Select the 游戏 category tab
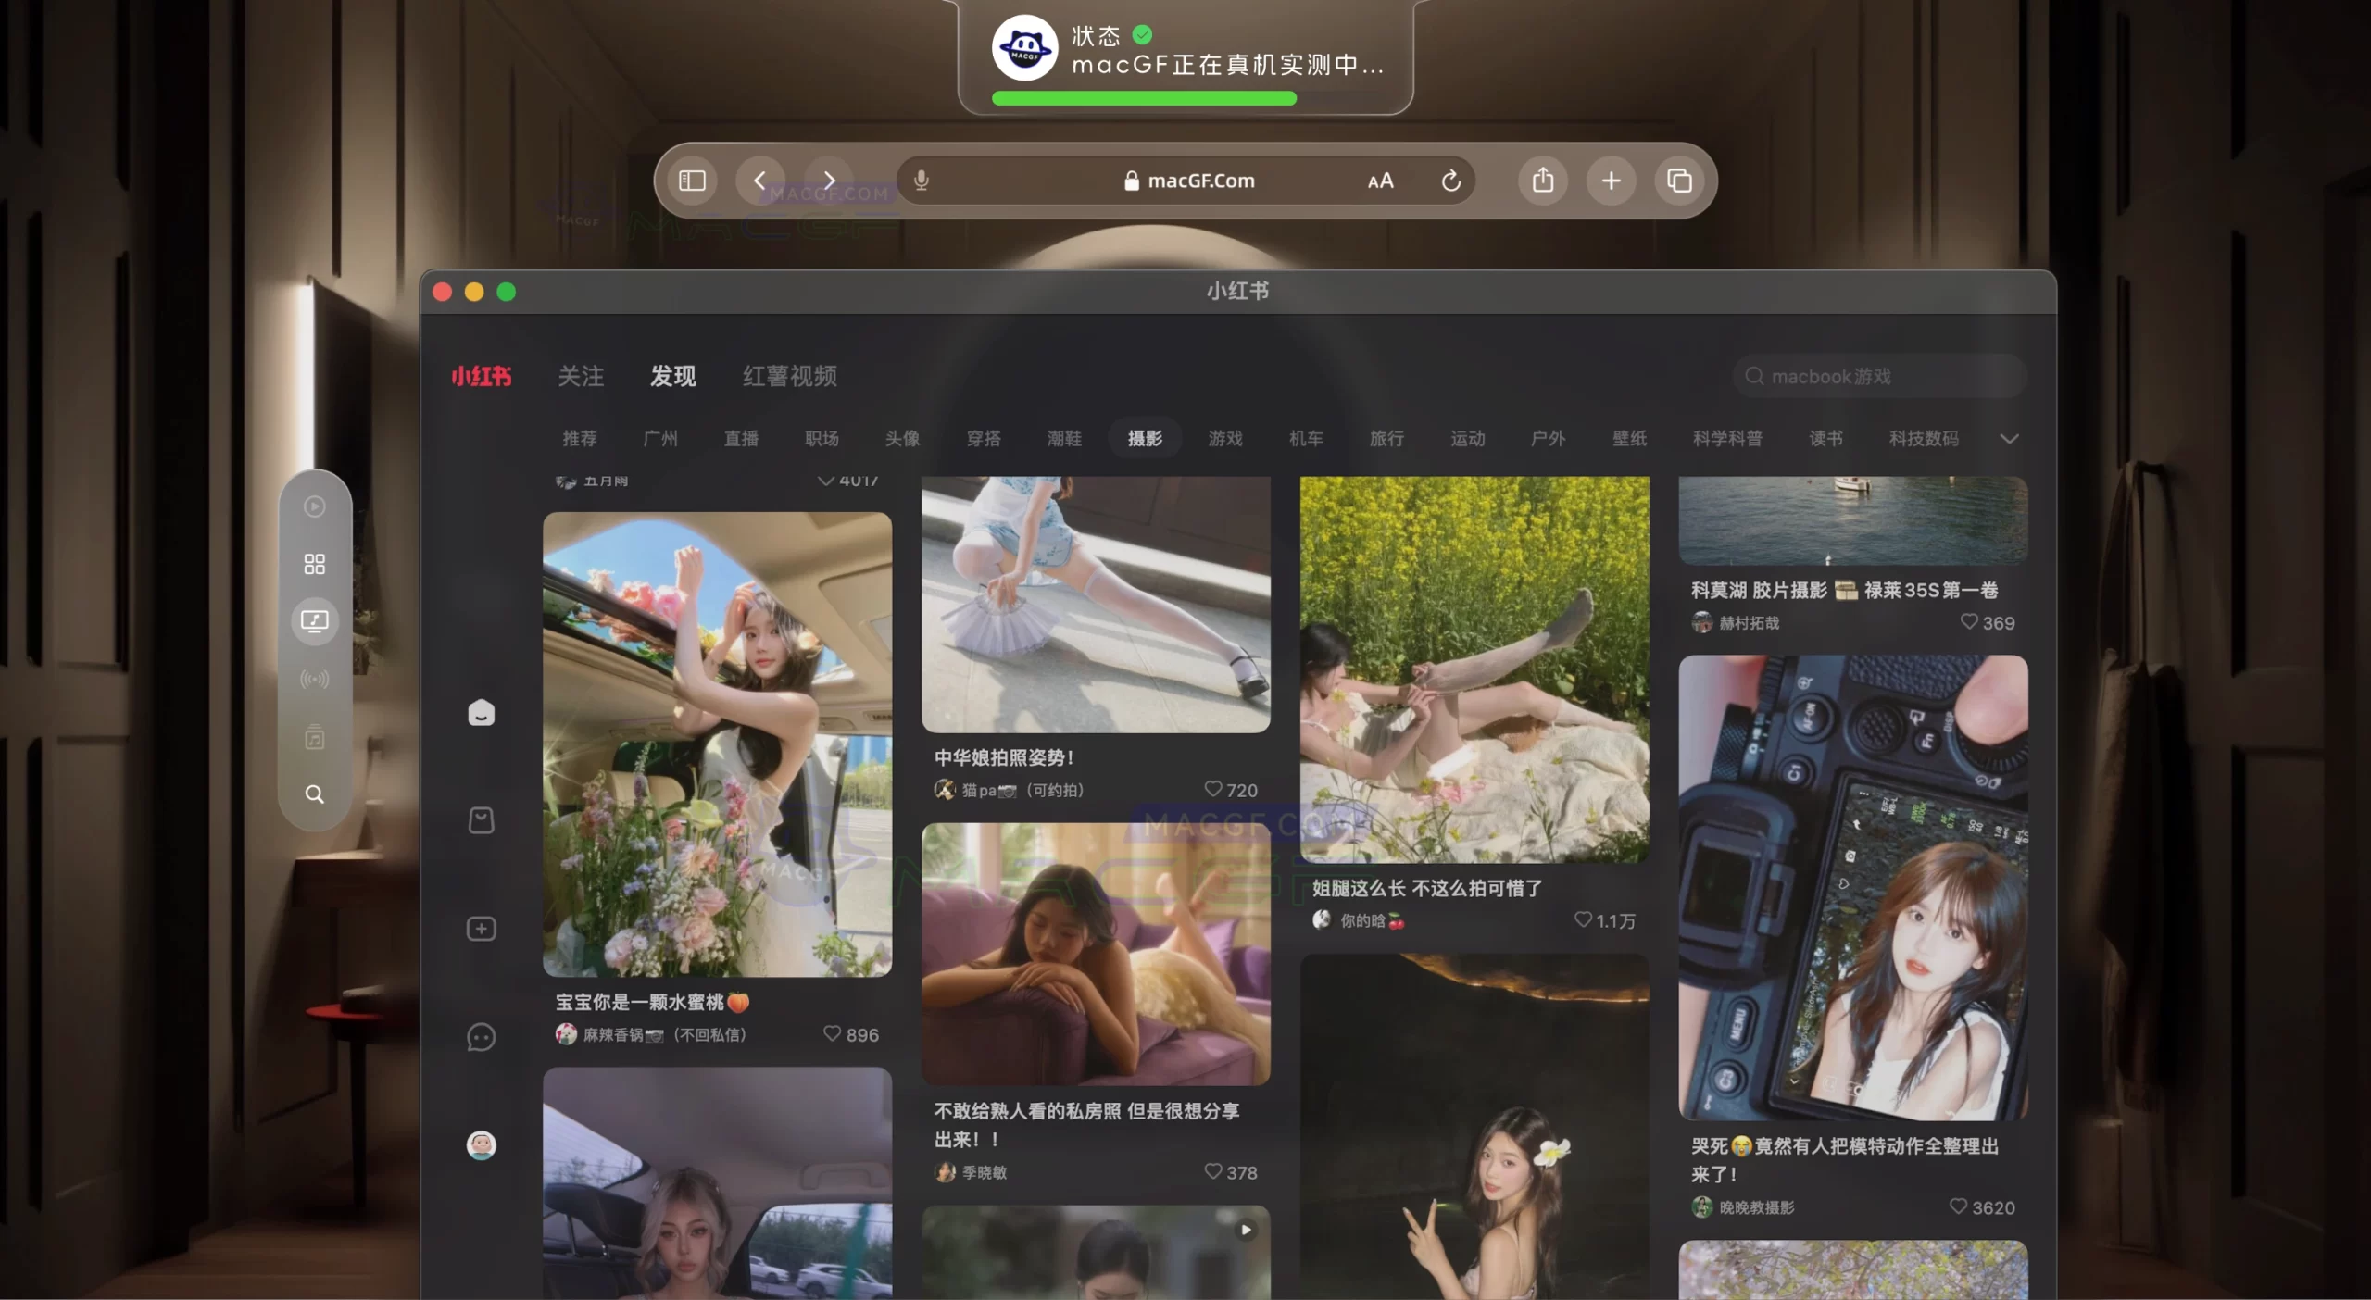Image resolution: width=2371 pixels, height=1300 pixels. point(1225,439)
